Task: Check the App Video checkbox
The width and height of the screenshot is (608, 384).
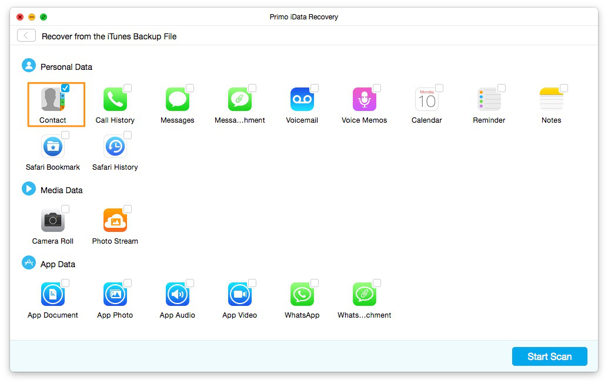Action: coord(252,283)
